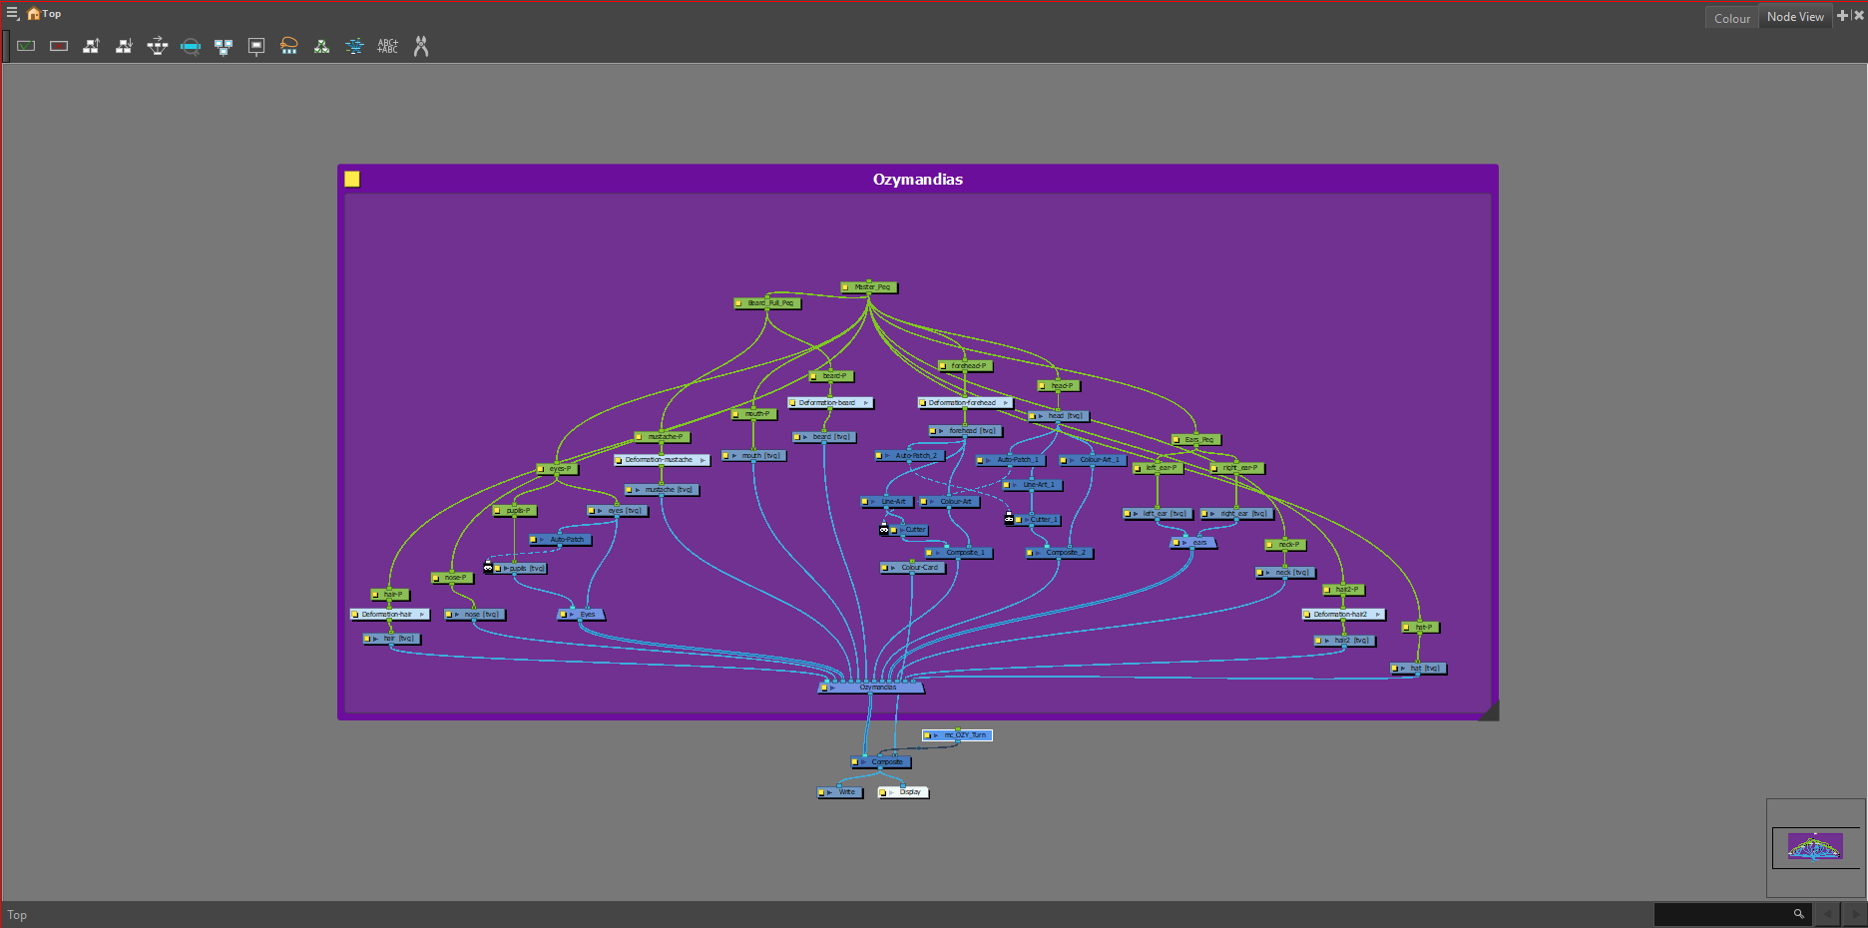This screenshot has height=928, width=1868.
Task: Select the Colour-Card node
Action: 913,568
